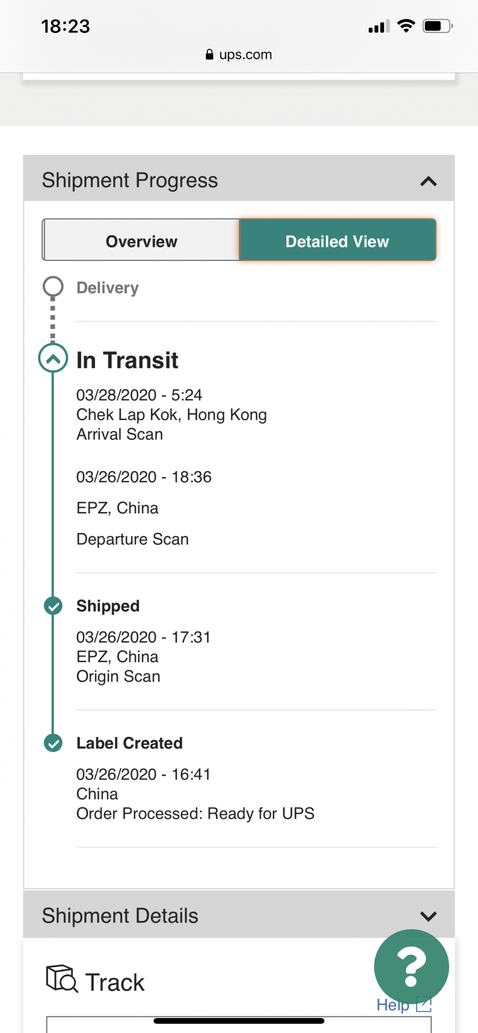Image resolution: width=478 pixels, height=1033 pixels.
Task: Click the Shipped green checkmark icon
Action: tap(53, 606)
